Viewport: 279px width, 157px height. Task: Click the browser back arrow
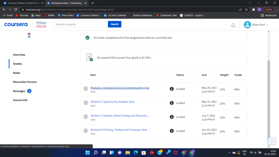point(4,10)
